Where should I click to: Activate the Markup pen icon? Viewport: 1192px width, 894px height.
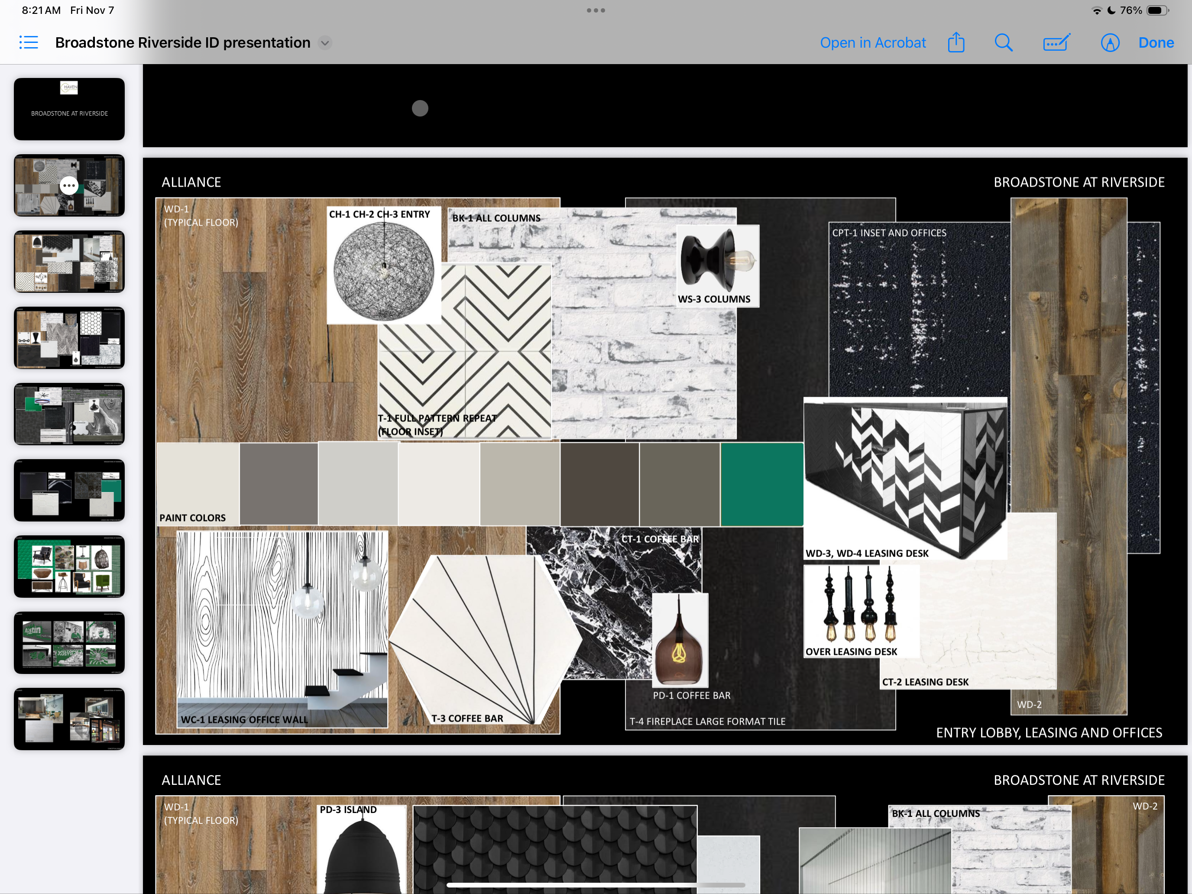(1110, 42)
